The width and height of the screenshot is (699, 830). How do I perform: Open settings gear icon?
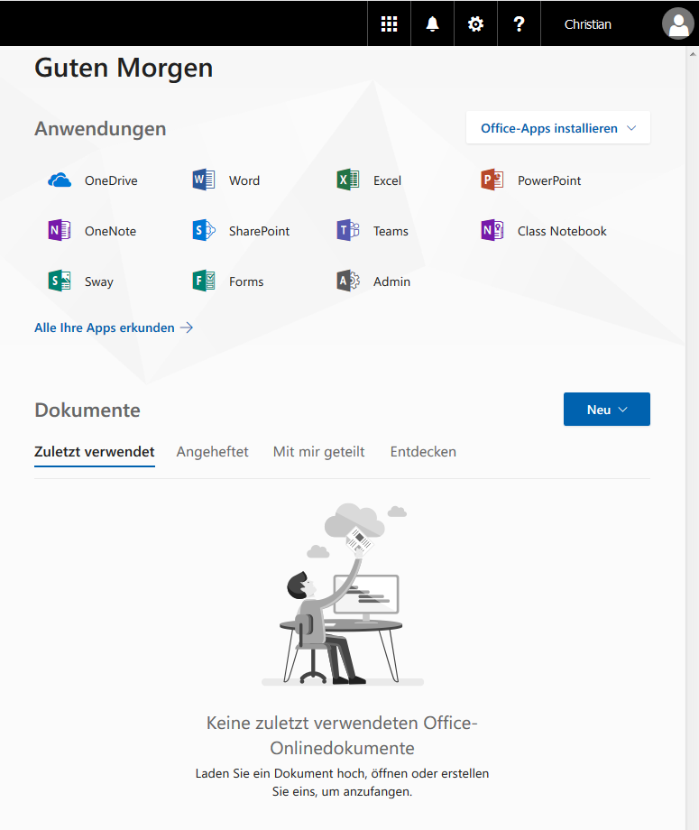coord(475,23)
